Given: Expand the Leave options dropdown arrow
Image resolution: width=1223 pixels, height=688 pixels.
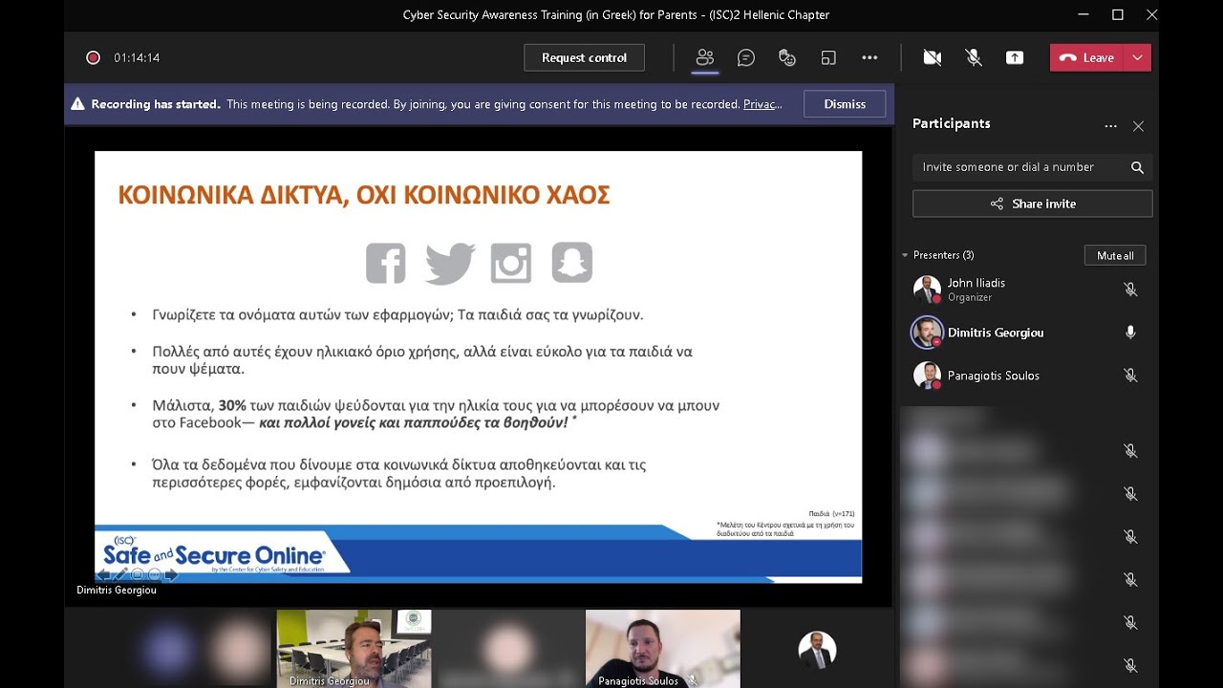Looking at the screenshot, I should tap(1137, 57).
